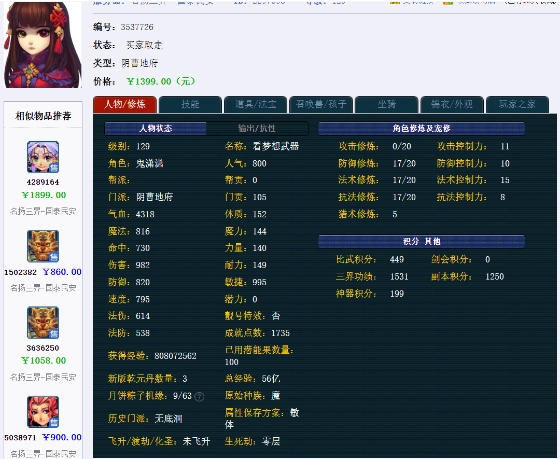Click the status text 买家取走
560x459 pixels.
click(x=144, y=45)
